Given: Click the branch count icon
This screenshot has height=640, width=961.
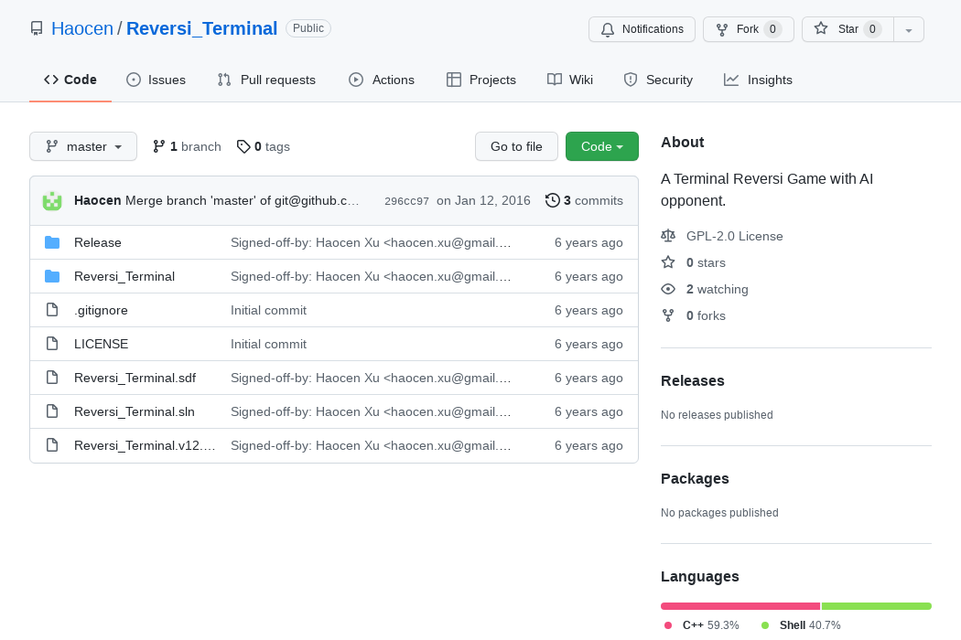Looking at the screenshot, I should [x=159, y=146].
